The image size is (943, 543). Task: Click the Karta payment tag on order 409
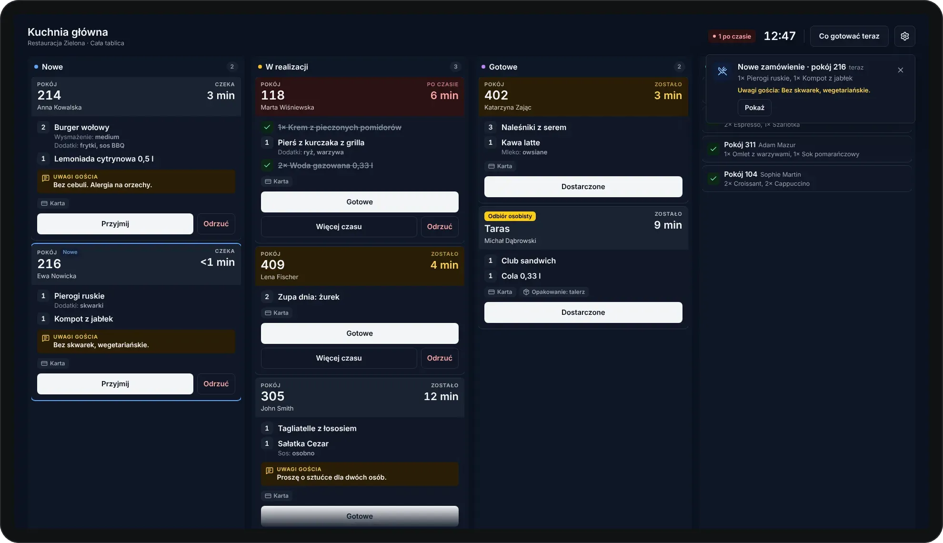277,313
